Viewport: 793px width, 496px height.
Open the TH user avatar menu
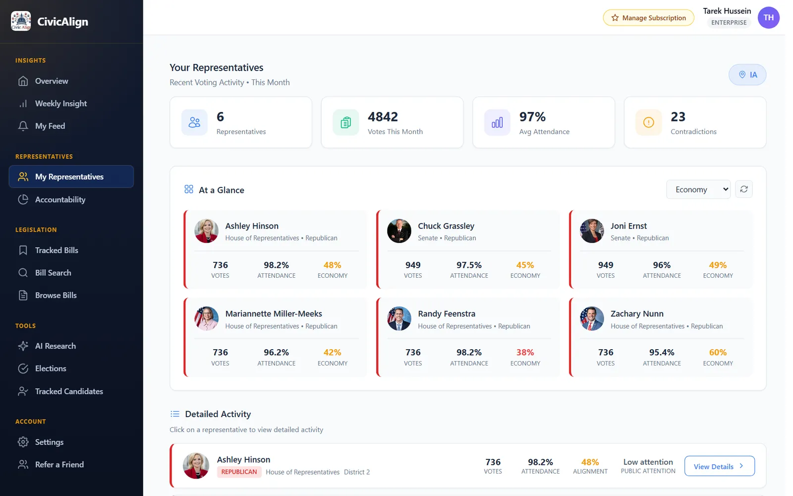[x=769, y=18]
